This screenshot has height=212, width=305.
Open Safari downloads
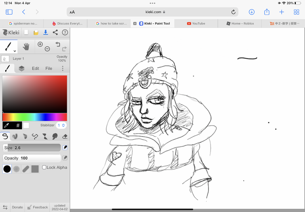[252, 12]
